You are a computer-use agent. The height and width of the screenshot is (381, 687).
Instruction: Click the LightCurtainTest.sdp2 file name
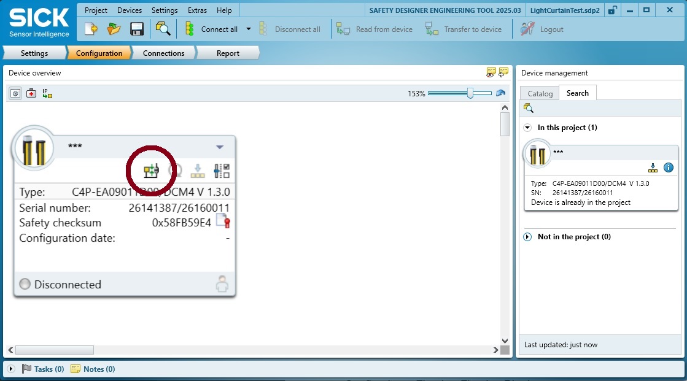point(565,10)
